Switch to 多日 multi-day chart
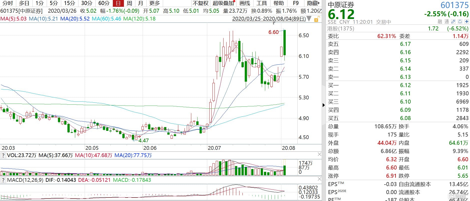The width and height of the screenshot is (470, 201). point(24,3)
